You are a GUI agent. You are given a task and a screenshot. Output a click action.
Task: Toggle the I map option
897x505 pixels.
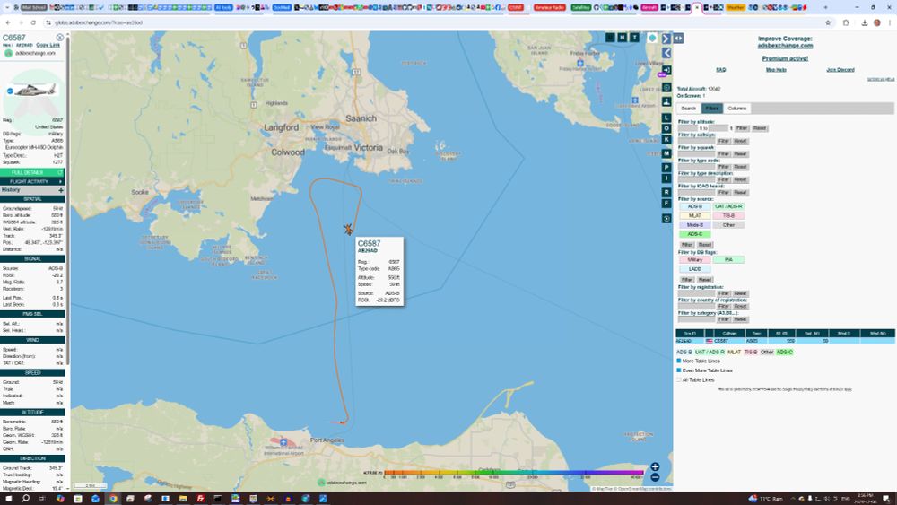(666, 178)
